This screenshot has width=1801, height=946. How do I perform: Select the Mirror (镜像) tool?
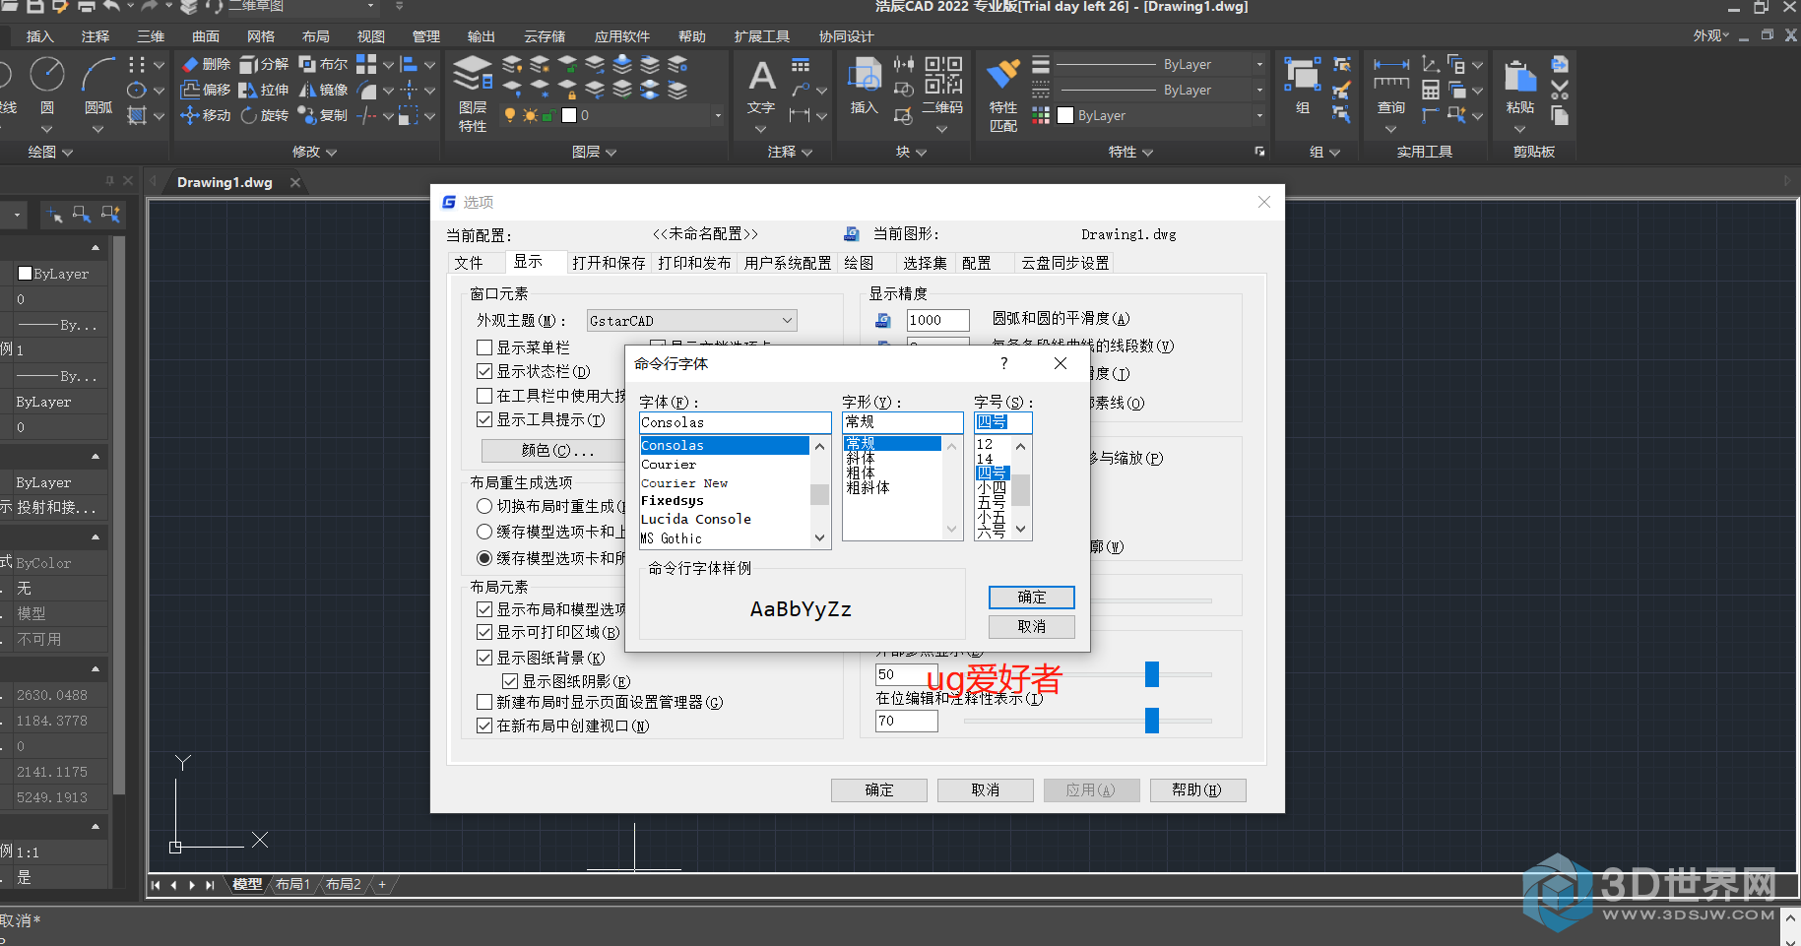click(x=323, y=90)
